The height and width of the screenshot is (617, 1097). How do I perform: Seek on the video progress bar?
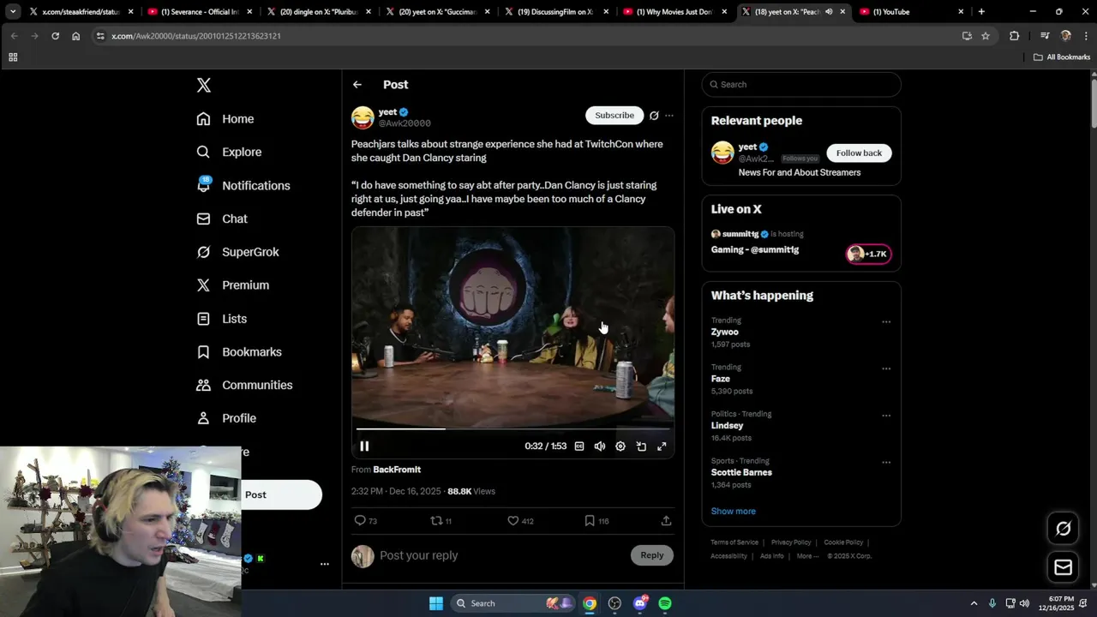513,428
